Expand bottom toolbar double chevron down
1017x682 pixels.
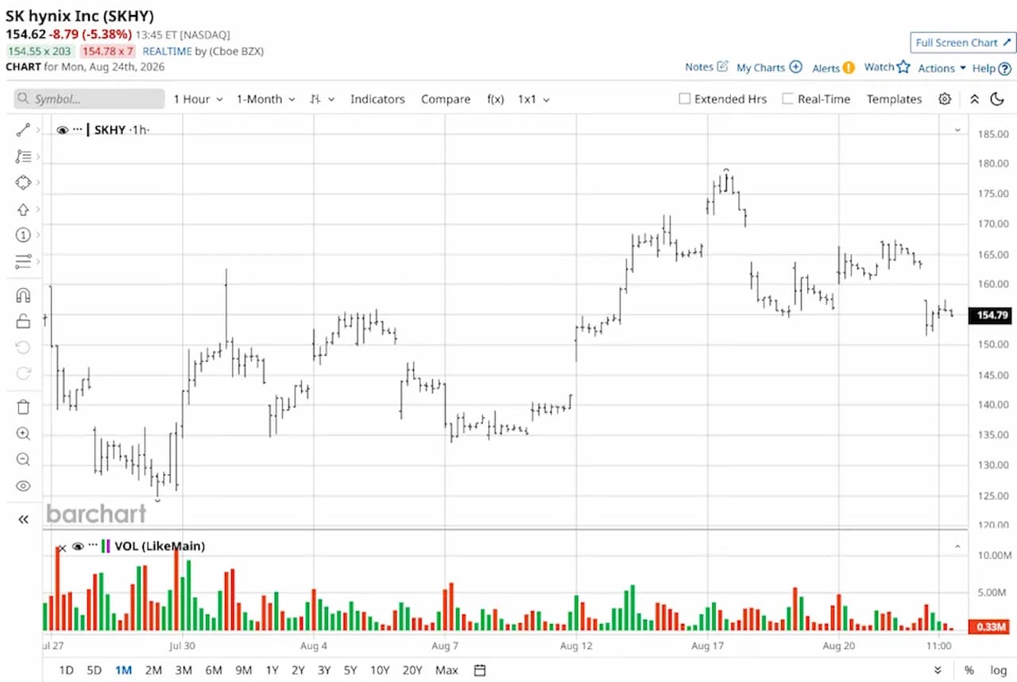click(x=938, y=670)
